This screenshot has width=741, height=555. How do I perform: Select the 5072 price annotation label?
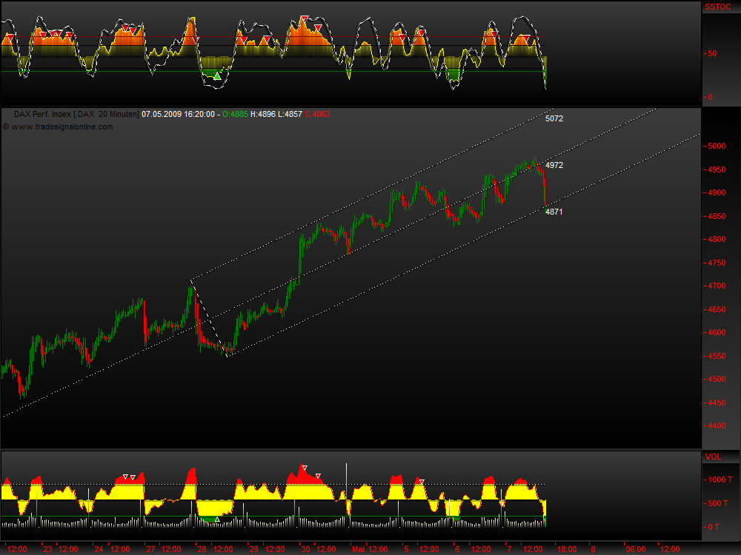click(554, 118)
